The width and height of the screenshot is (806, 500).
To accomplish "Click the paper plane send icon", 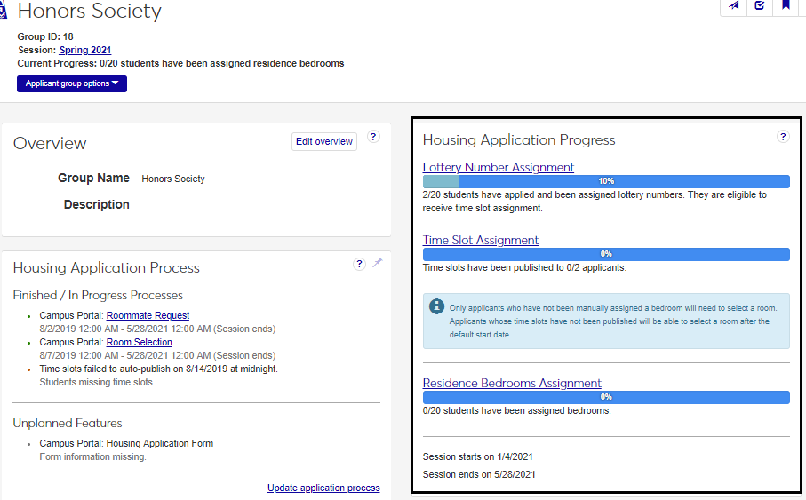I will [x=734, y=6].
